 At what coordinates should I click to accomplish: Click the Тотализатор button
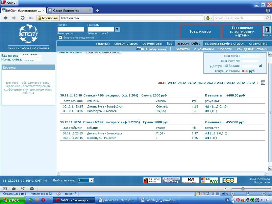(200, 31)
